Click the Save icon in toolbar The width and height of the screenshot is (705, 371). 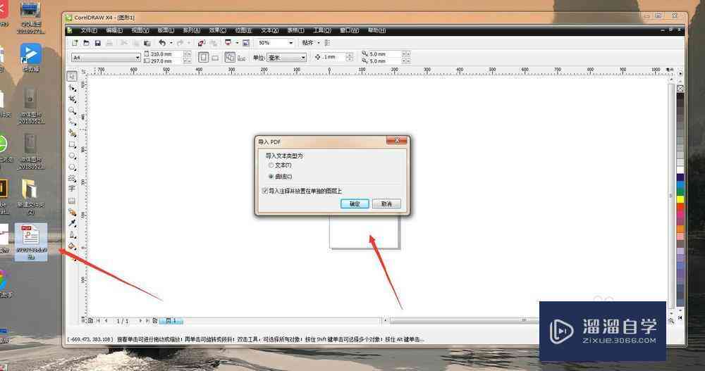pos(97,43)
